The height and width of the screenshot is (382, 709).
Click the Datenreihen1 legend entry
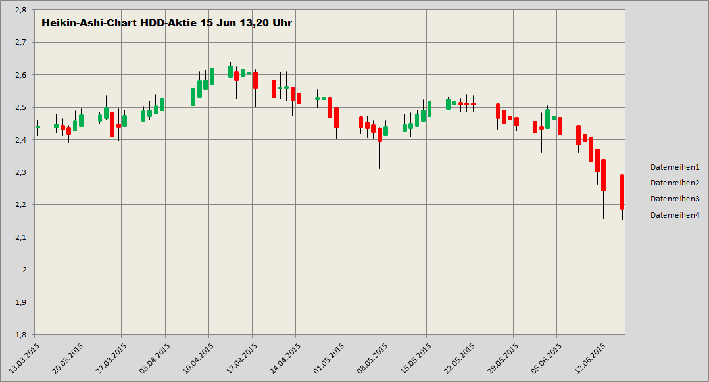pos(674,166)
